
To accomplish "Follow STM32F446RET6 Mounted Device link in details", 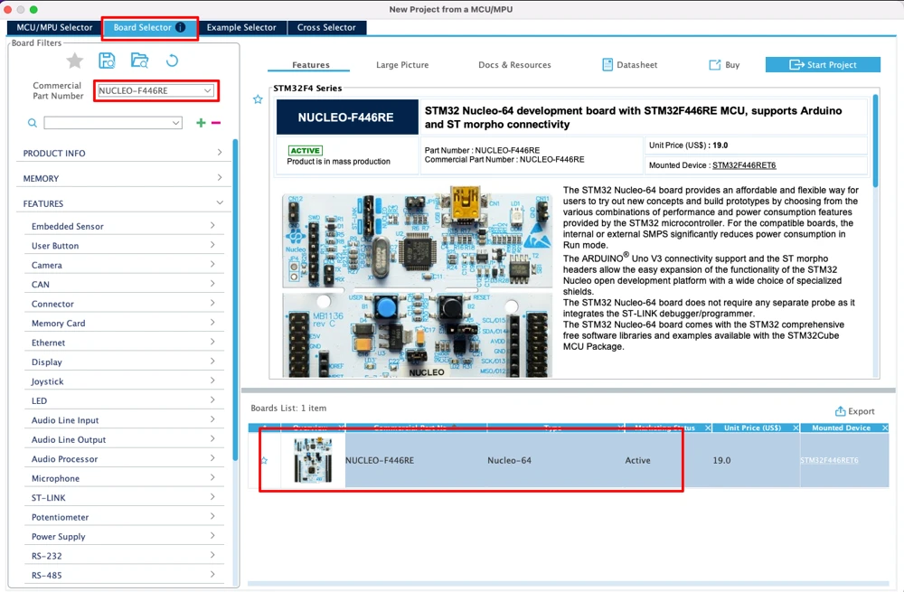I will [x=744, y=165].
